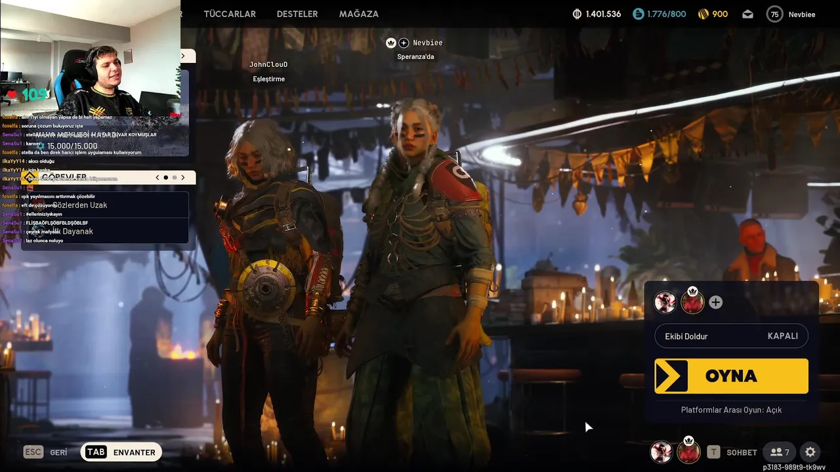Open the Mağaza tab
This screenshot has width=840, height=472.
coord(359,14)
